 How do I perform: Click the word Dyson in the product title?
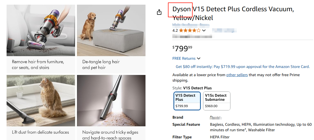pos(181,9)
